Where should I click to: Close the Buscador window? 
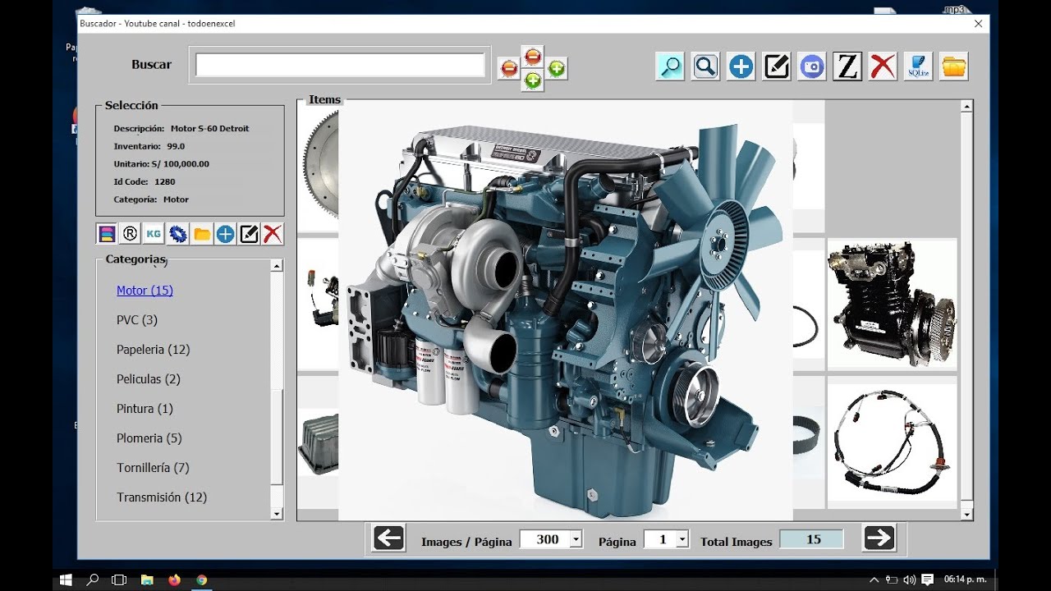[978, 24]
